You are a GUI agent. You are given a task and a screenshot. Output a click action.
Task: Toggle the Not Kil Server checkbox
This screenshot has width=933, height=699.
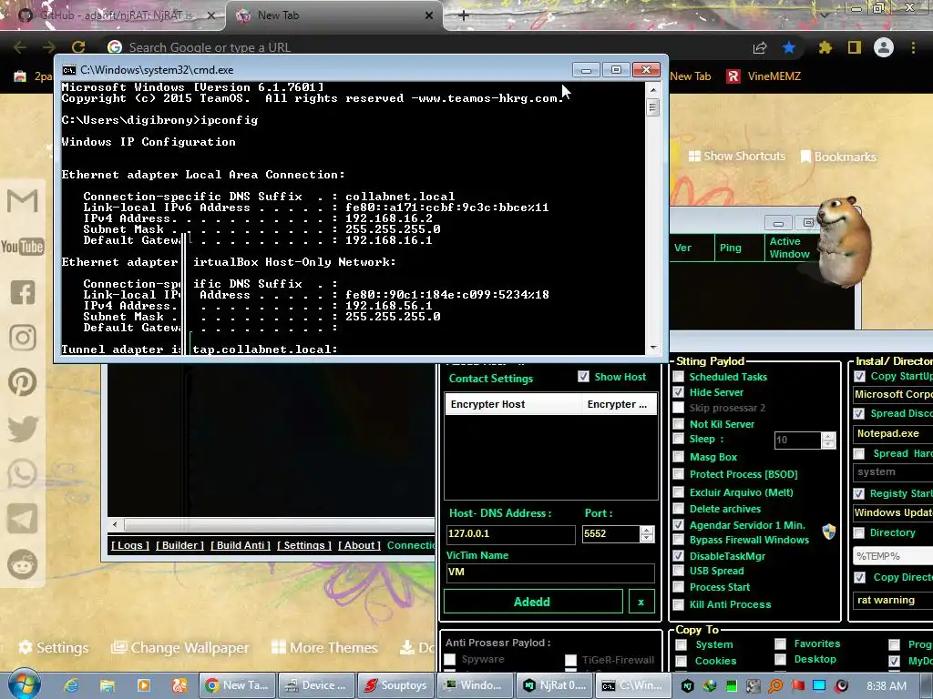tap(678, 424)
